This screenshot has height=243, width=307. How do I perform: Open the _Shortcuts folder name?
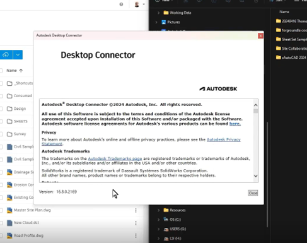click(x=23, y=83)
